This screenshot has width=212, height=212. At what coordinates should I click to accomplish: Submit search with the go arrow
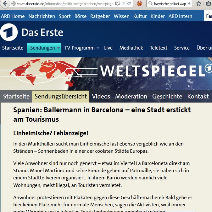click(x=189, y=4)
